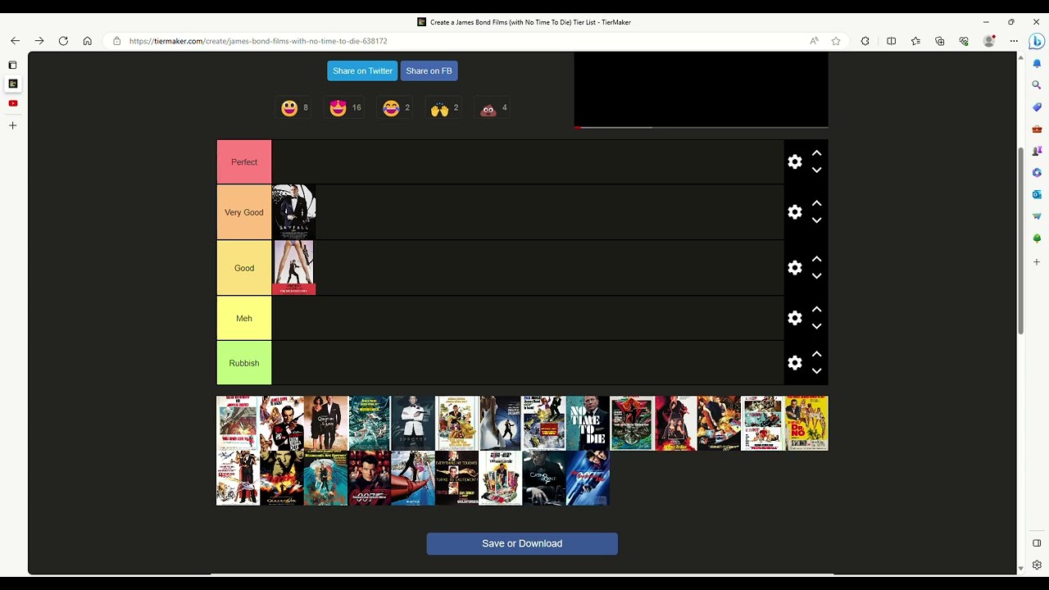Move Rubbish tier up
The image size is (1049, 590).
pos(816,354)
